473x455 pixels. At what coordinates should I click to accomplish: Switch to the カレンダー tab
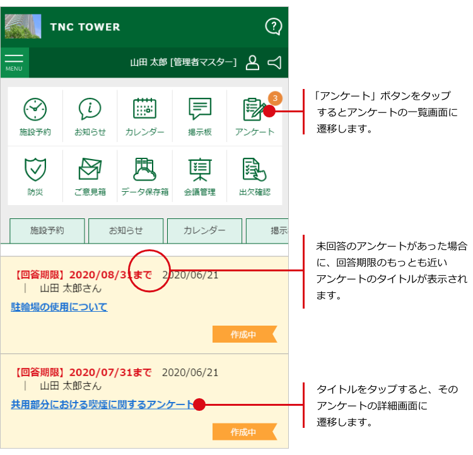pyautogui.click(x=204, y=231)
